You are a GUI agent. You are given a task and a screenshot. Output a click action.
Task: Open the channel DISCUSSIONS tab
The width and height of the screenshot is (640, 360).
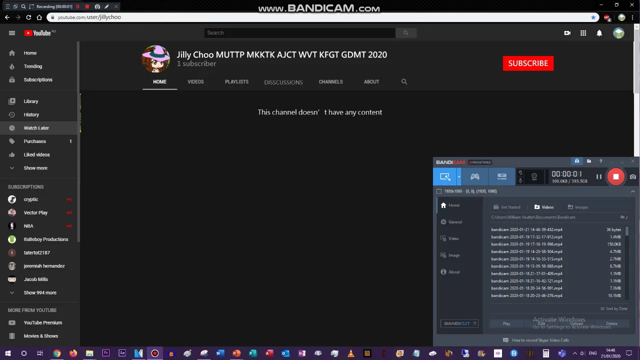[283, 82]
